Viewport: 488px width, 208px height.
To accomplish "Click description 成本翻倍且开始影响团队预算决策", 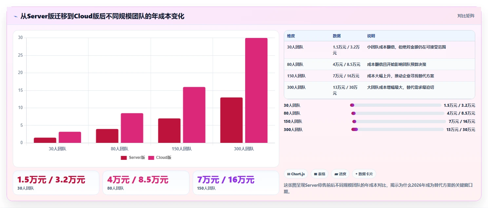I will [x=397, y=65].
